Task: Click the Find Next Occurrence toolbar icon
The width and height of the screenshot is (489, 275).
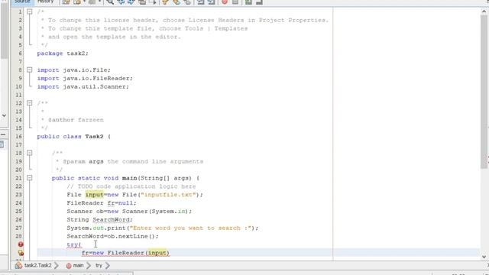Action: (131, 2)
